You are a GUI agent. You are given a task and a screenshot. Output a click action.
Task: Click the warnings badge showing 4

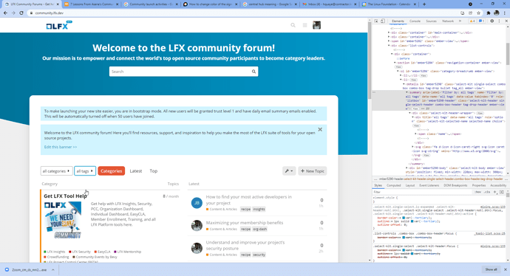click(472, 21)
